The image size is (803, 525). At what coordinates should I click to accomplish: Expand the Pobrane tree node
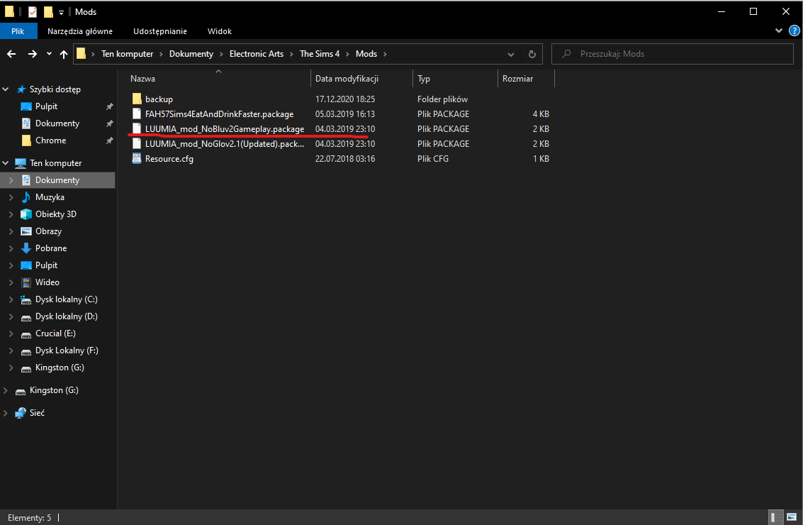[x=11, y=248]
